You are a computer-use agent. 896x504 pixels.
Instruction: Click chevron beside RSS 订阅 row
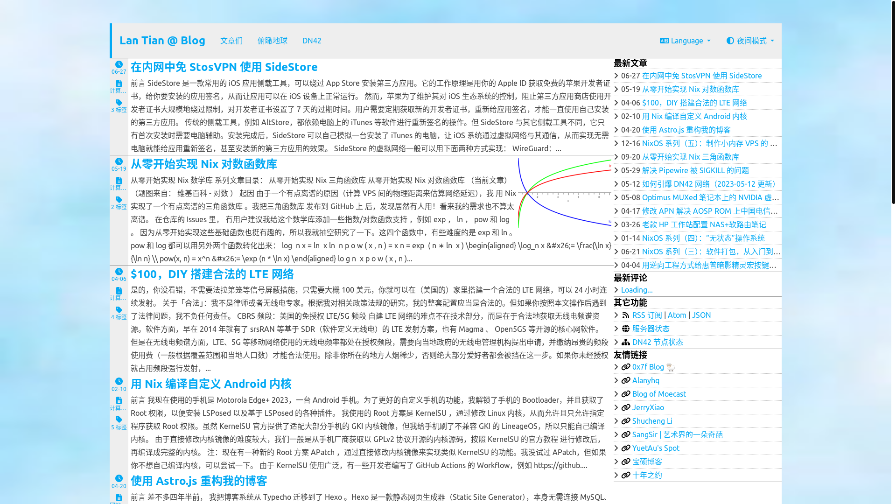(616, 315)
